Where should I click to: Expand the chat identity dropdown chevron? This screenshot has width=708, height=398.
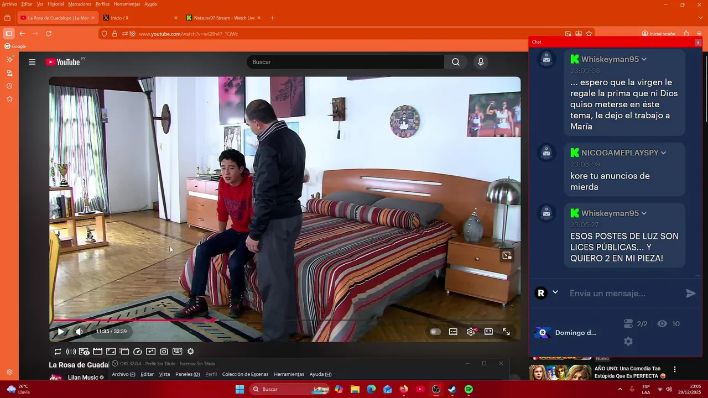click(555, 292)
